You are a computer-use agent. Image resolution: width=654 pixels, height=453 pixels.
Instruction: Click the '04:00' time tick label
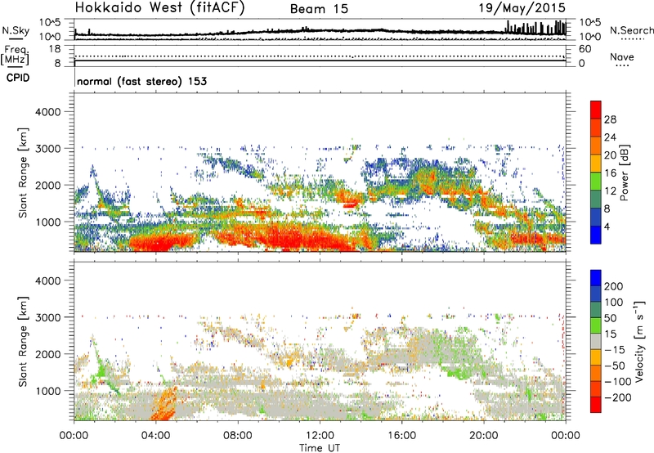click(x=155, y=436)
